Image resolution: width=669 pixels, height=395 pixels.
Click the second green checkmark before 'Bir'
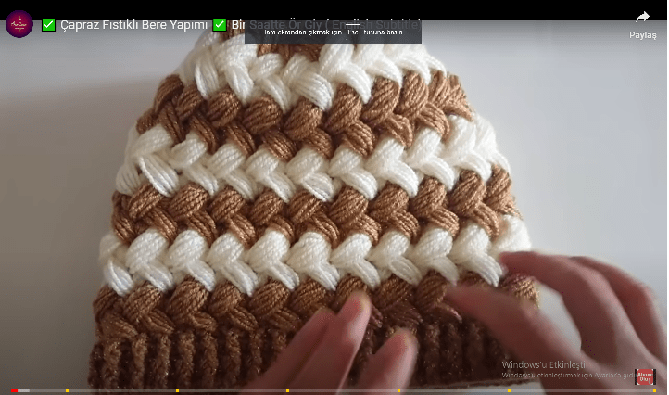point(220,24)
